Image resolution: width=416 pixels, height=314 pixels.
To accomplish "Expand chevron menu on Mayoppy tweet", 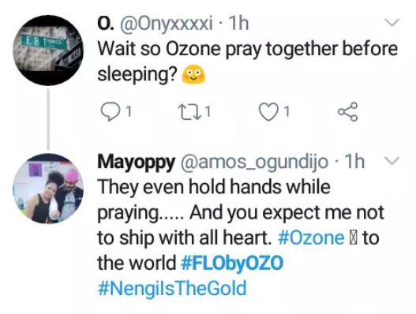I will tap(392, 160).
